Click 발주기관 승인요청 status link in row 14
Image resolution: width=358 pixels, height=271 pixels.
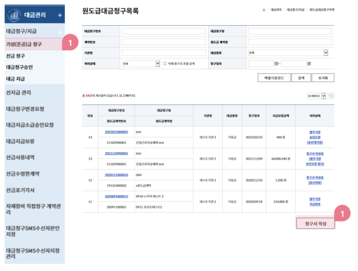[315, 137]
